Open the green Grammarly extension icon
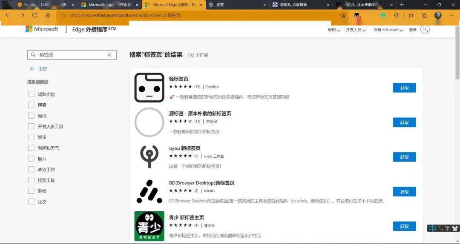 click(x=383, y=15)
